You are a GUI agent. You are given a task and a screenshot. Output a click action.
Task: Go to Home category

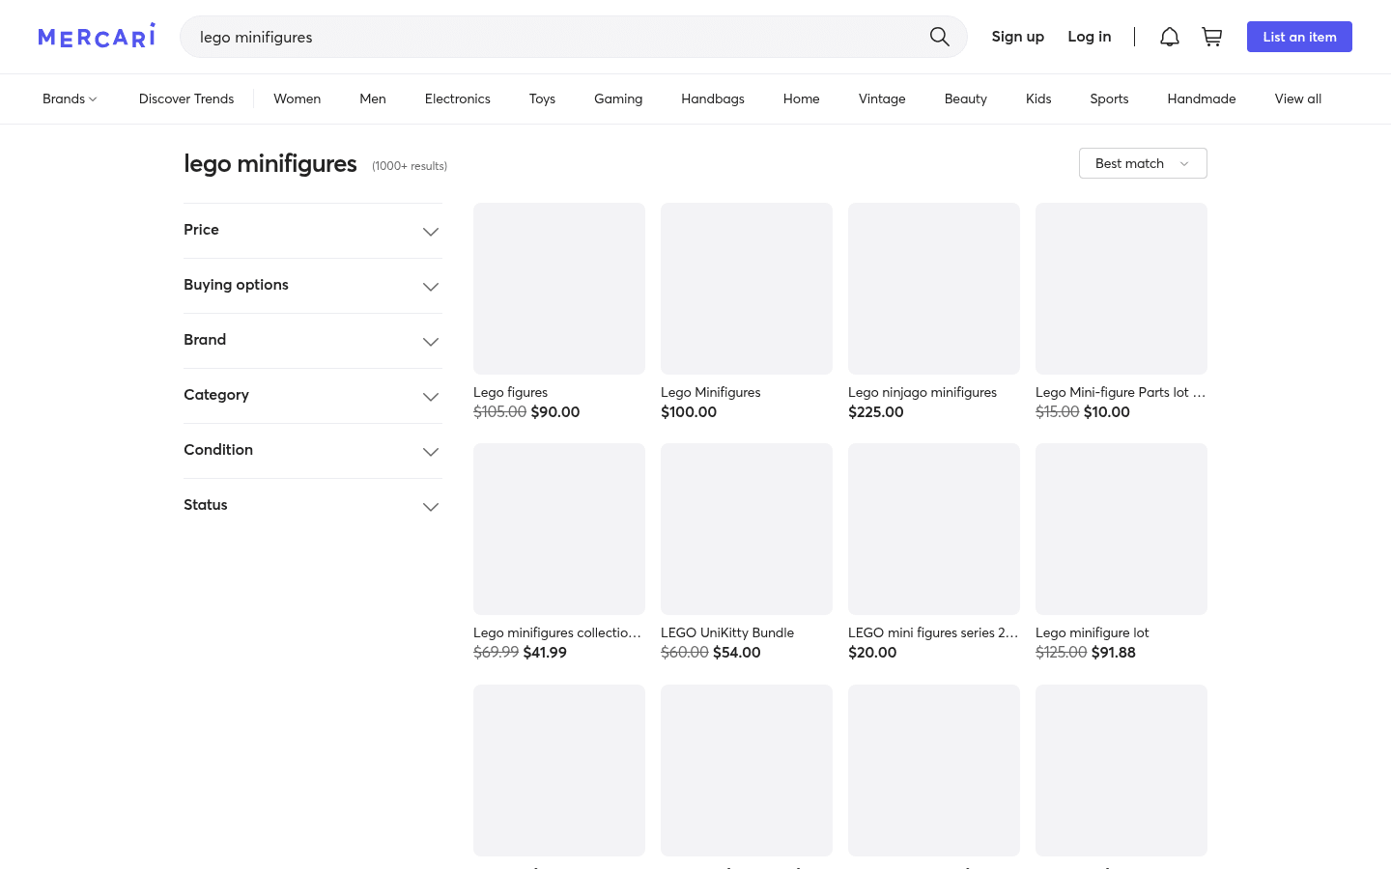802,98
